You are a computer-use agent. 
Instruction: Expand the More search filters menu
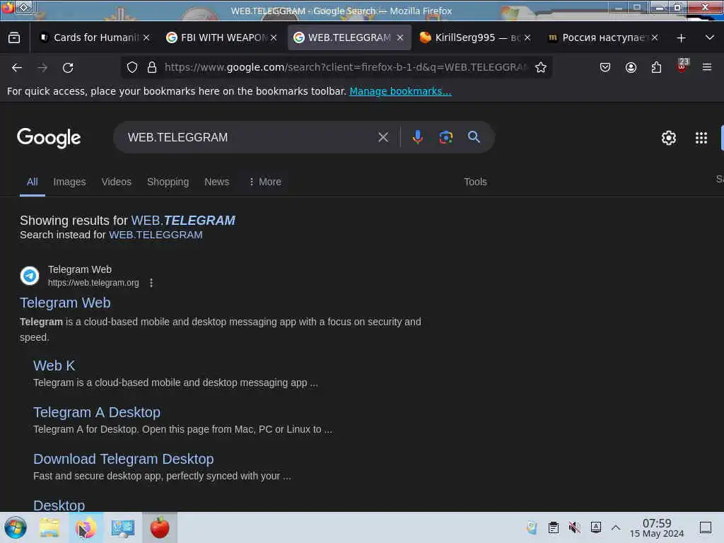[264, 182]
